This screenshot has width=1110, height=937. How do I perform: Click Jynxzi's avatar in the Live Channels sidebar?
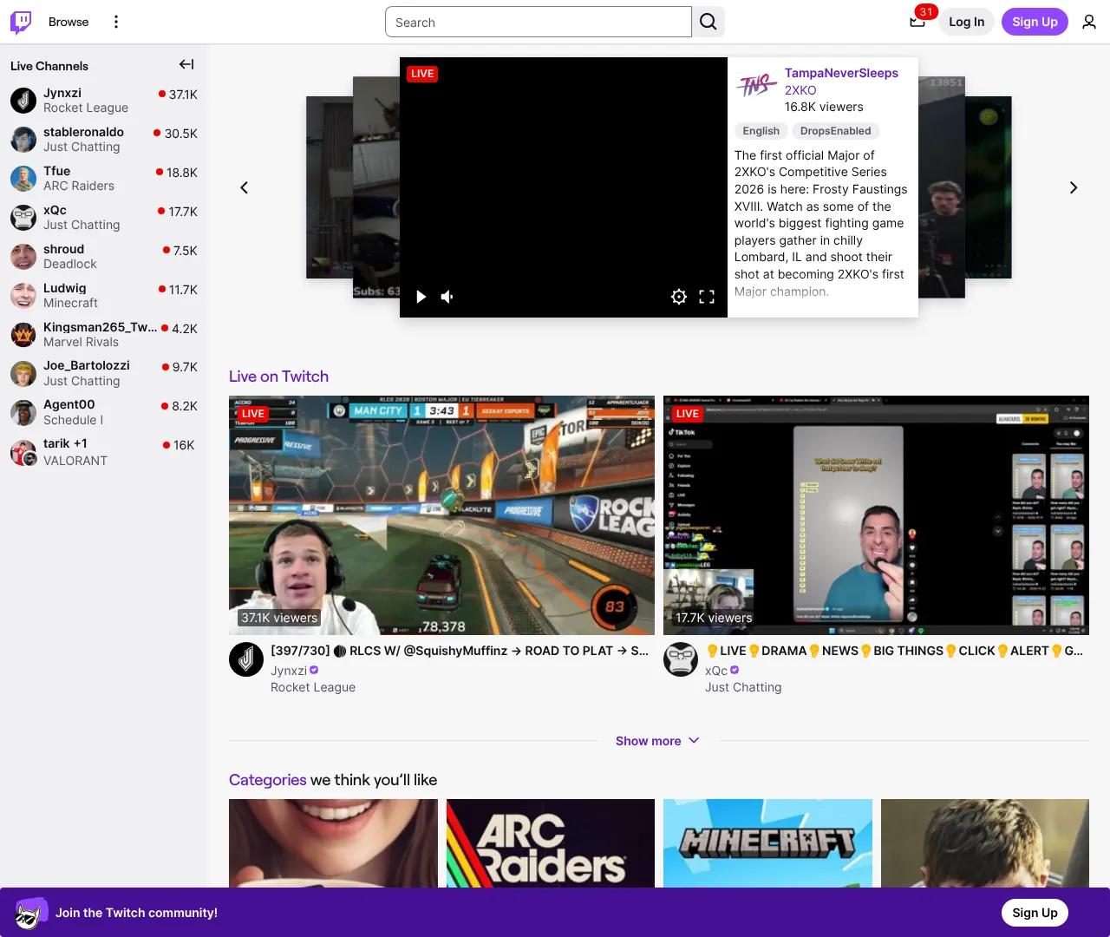[x=23, y=100]
